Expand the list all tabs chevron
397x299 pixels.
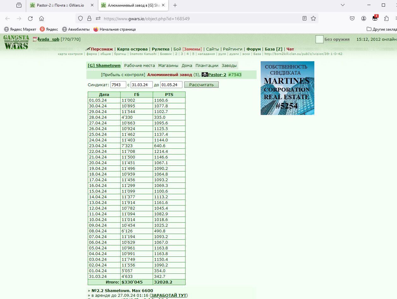point(343,5)
